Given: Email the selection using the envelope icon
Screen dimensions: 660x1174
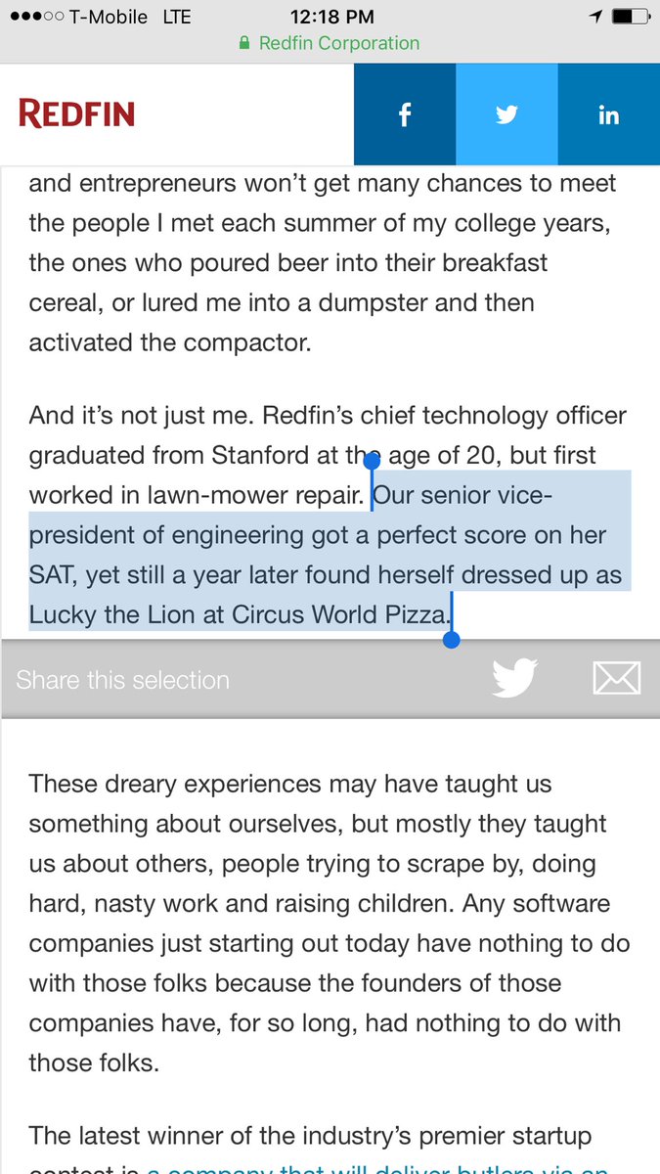Looking at the screenshot, I should pos(617,678).
